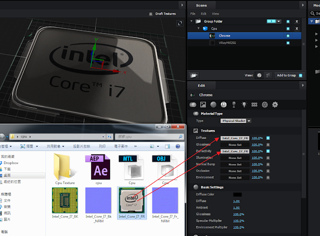This screenshot has height=236, width=320.
Task: Open the Basic Settings sphere icon
Action: [x=213, y=104]
